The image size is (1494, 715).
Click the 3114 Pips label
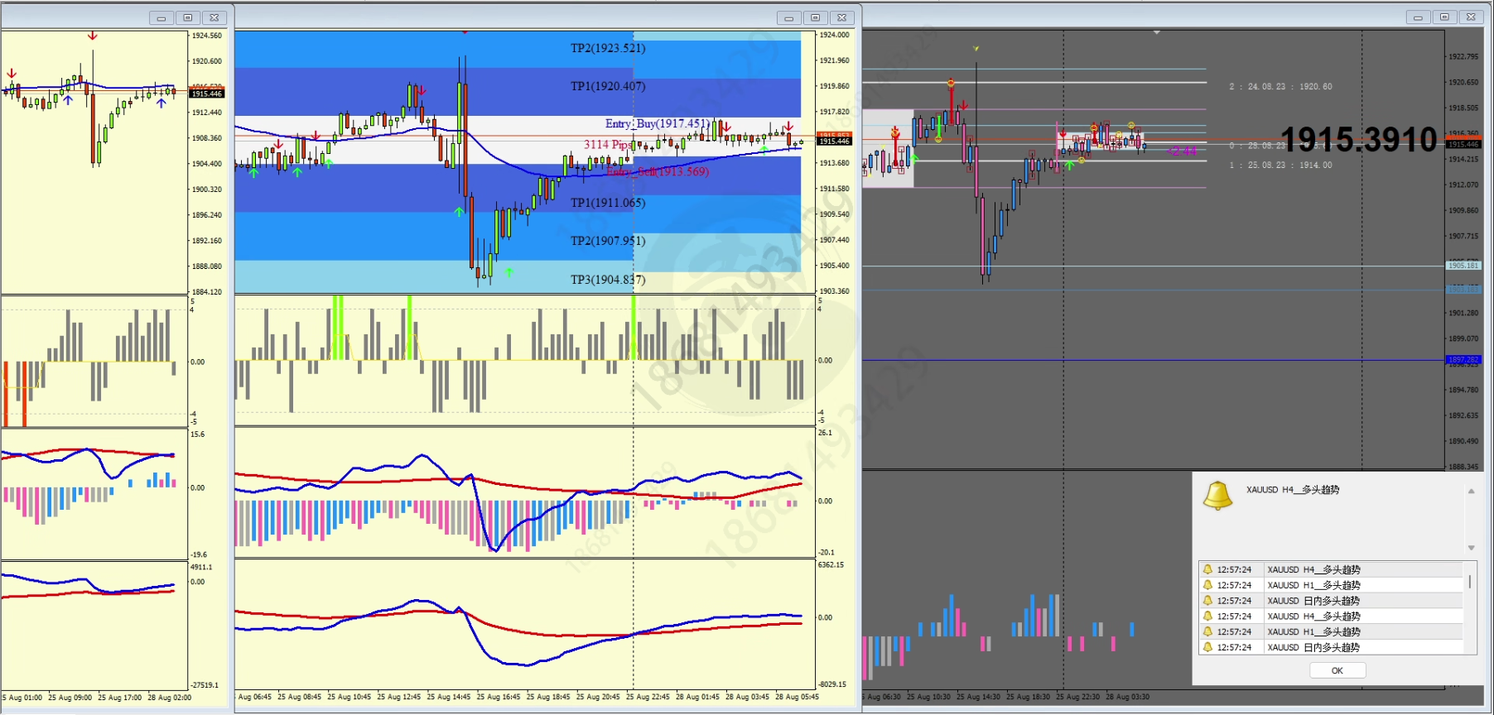click(x=607, y=145)
